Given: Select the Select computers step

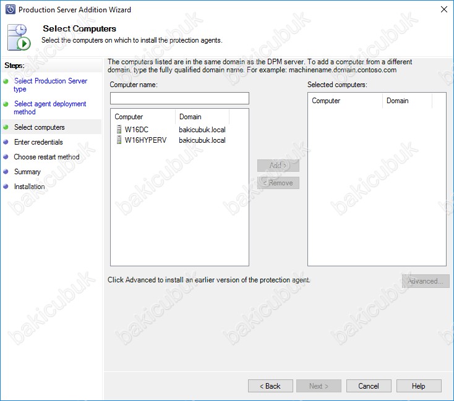Looking at the screenshot, I should coord(40,127).
